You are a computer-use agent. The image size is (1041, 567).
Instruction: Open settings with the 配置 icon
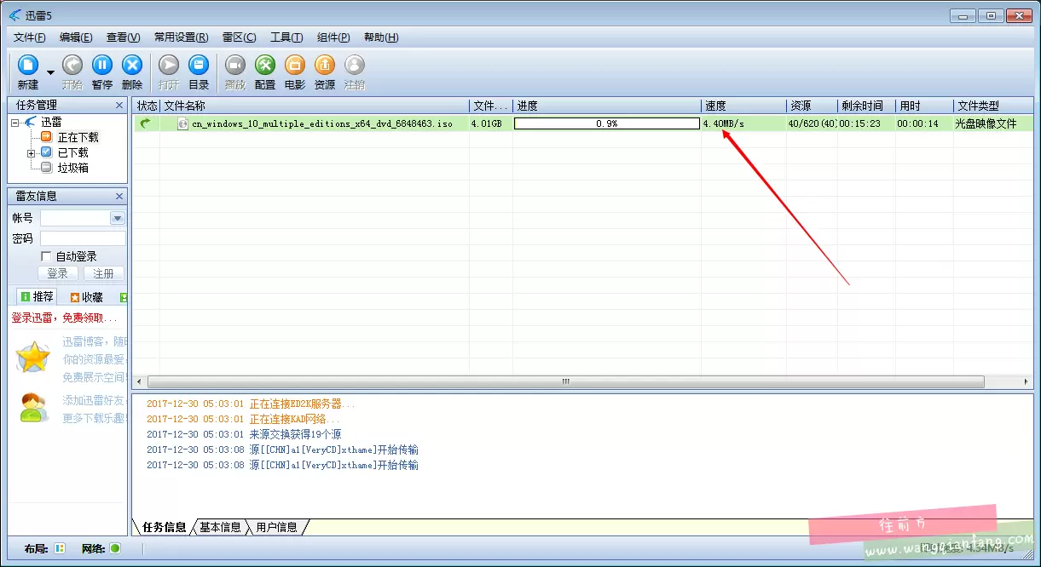tap(265, 65)
